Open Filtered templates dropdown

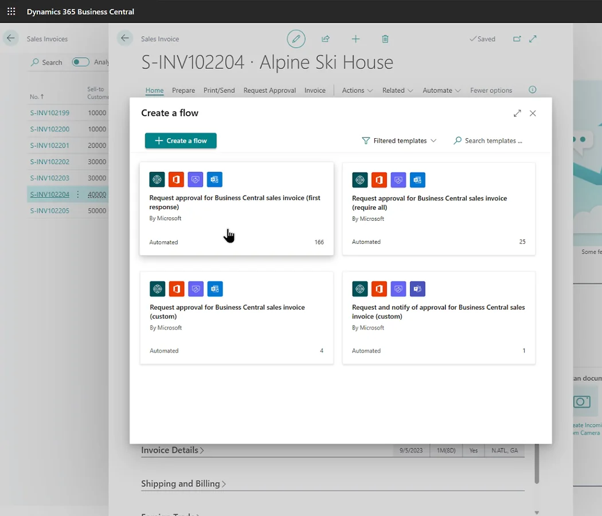point(399,140)
